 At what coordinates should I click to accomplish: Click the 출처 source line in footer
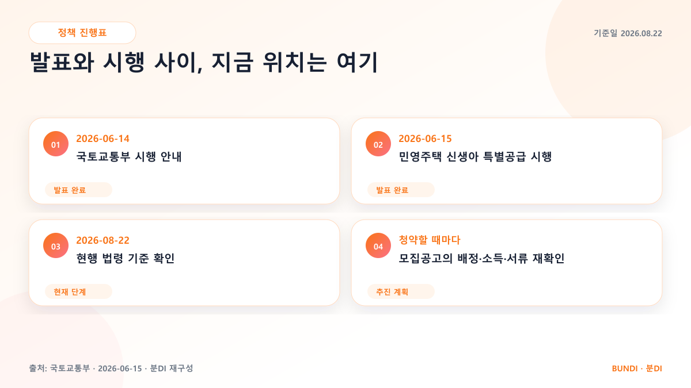(x=111, y=368)
